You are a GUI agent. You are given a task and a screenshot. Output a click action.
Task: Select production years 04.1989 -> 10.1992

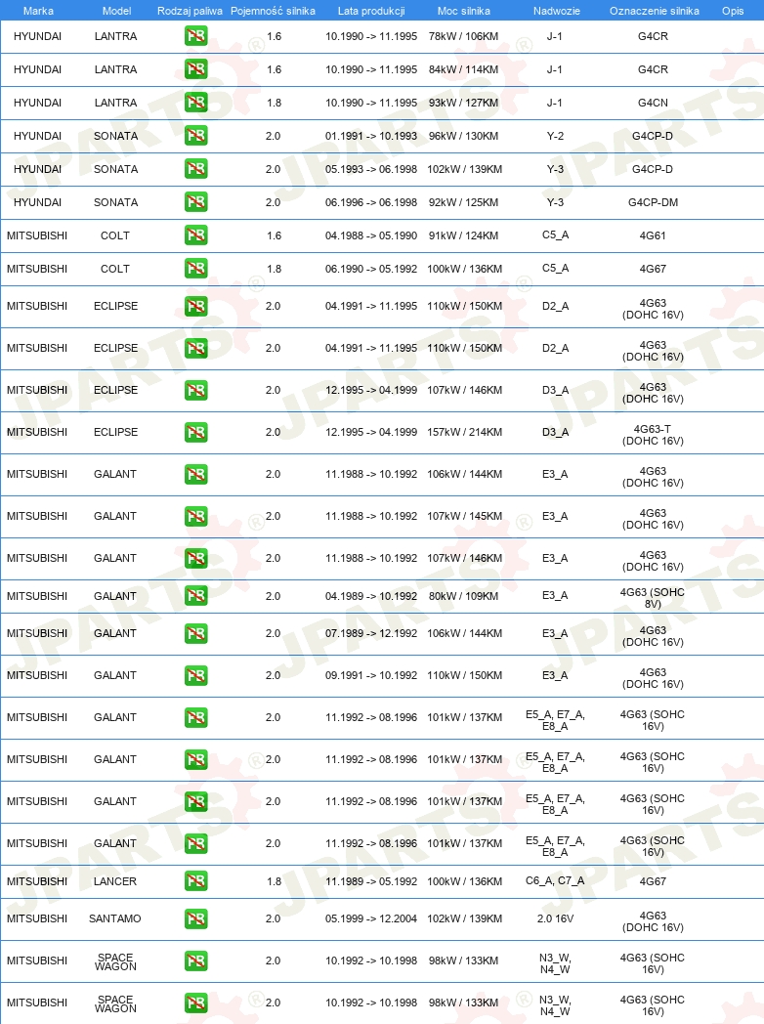pos(371,596)
